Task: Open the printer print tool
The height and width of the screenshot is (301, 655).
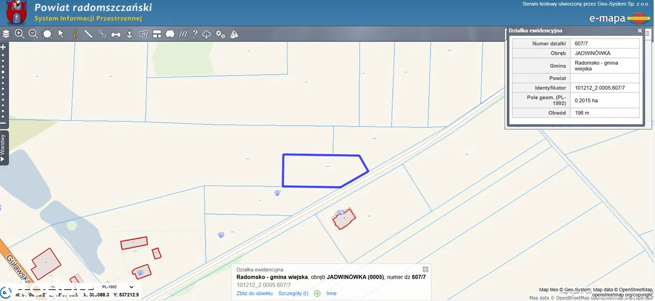Action: [116, 34]
